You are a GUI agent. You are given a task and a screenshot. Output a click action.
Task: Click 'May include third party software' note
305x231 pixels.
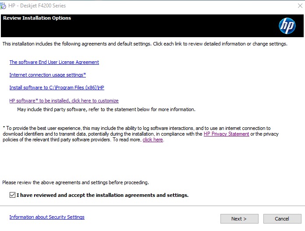click(106, 109)
